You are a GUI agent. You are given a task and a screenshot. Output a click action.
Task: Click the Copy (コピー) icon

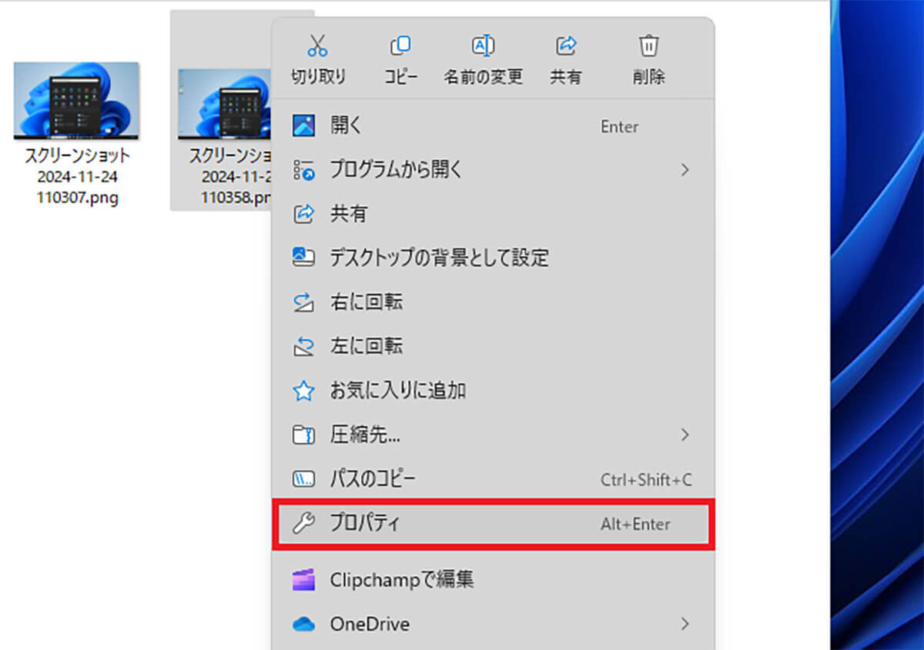point(400,45)
